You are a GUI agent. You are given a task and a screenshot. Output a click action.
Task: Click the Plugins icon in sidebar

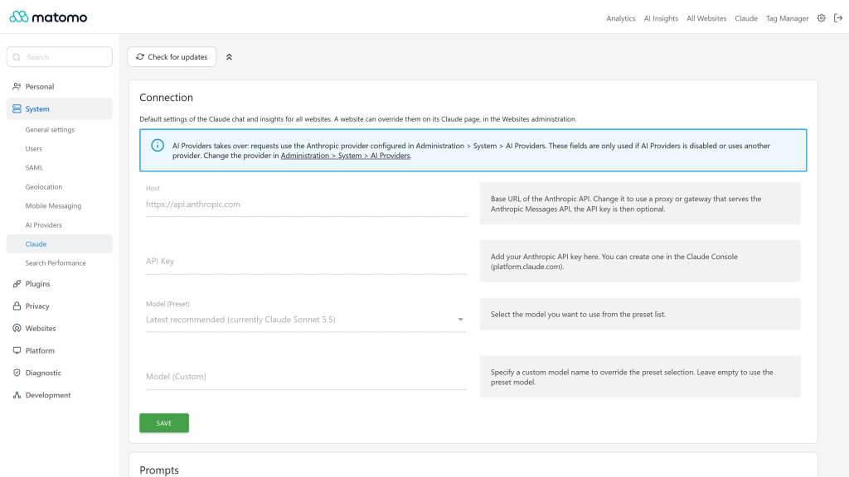(17, 284)
